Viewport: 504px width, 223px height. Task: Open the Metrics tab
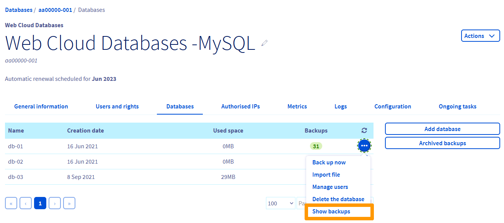pyautogui.click(x=297, y=106)
